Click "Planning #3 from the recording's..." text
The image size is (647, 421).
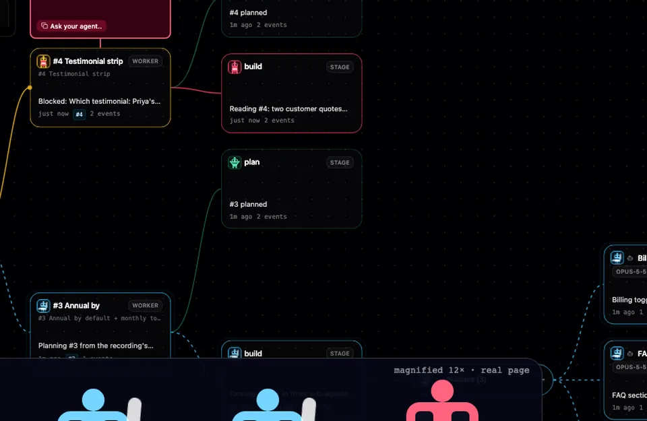coord(96,346)
